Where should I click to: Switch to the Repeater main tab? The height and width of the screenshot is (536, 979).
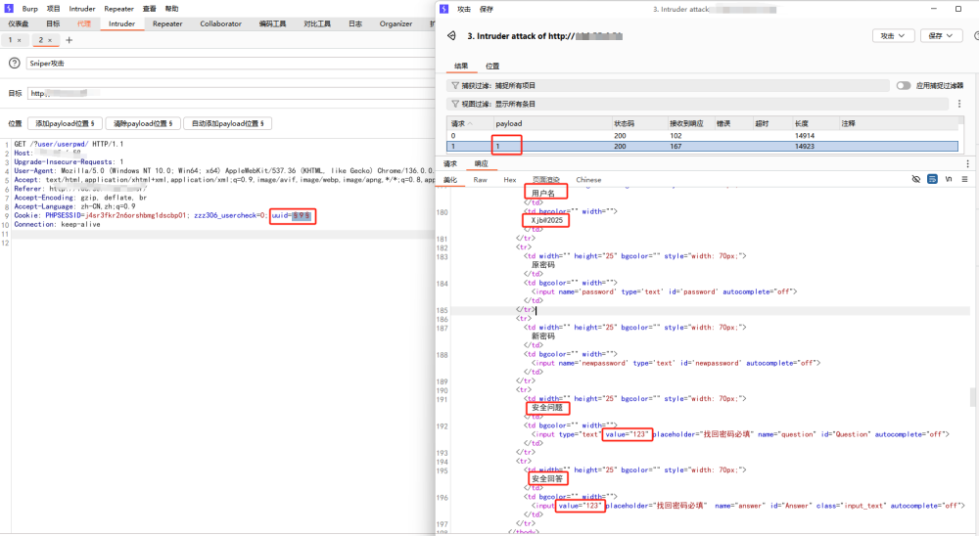[x=166, y=23]
